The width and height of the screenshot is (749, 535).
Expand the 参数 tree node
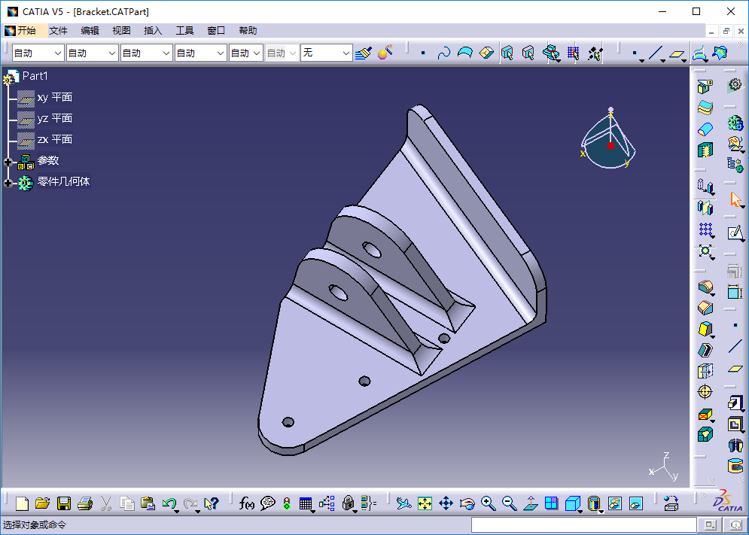click(x=8, y=161)
